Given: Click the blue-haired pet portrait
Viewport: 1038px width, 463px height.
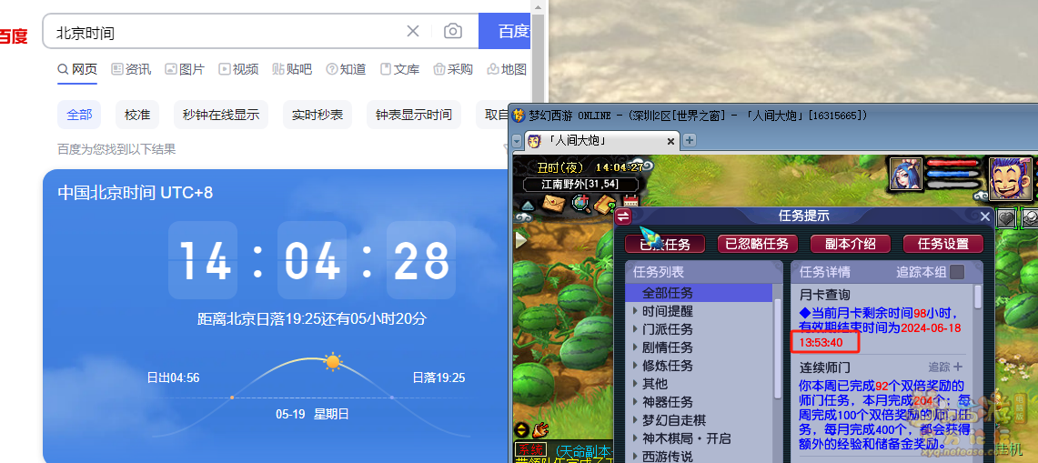Looking at the screenshot, I should (906, 174).
